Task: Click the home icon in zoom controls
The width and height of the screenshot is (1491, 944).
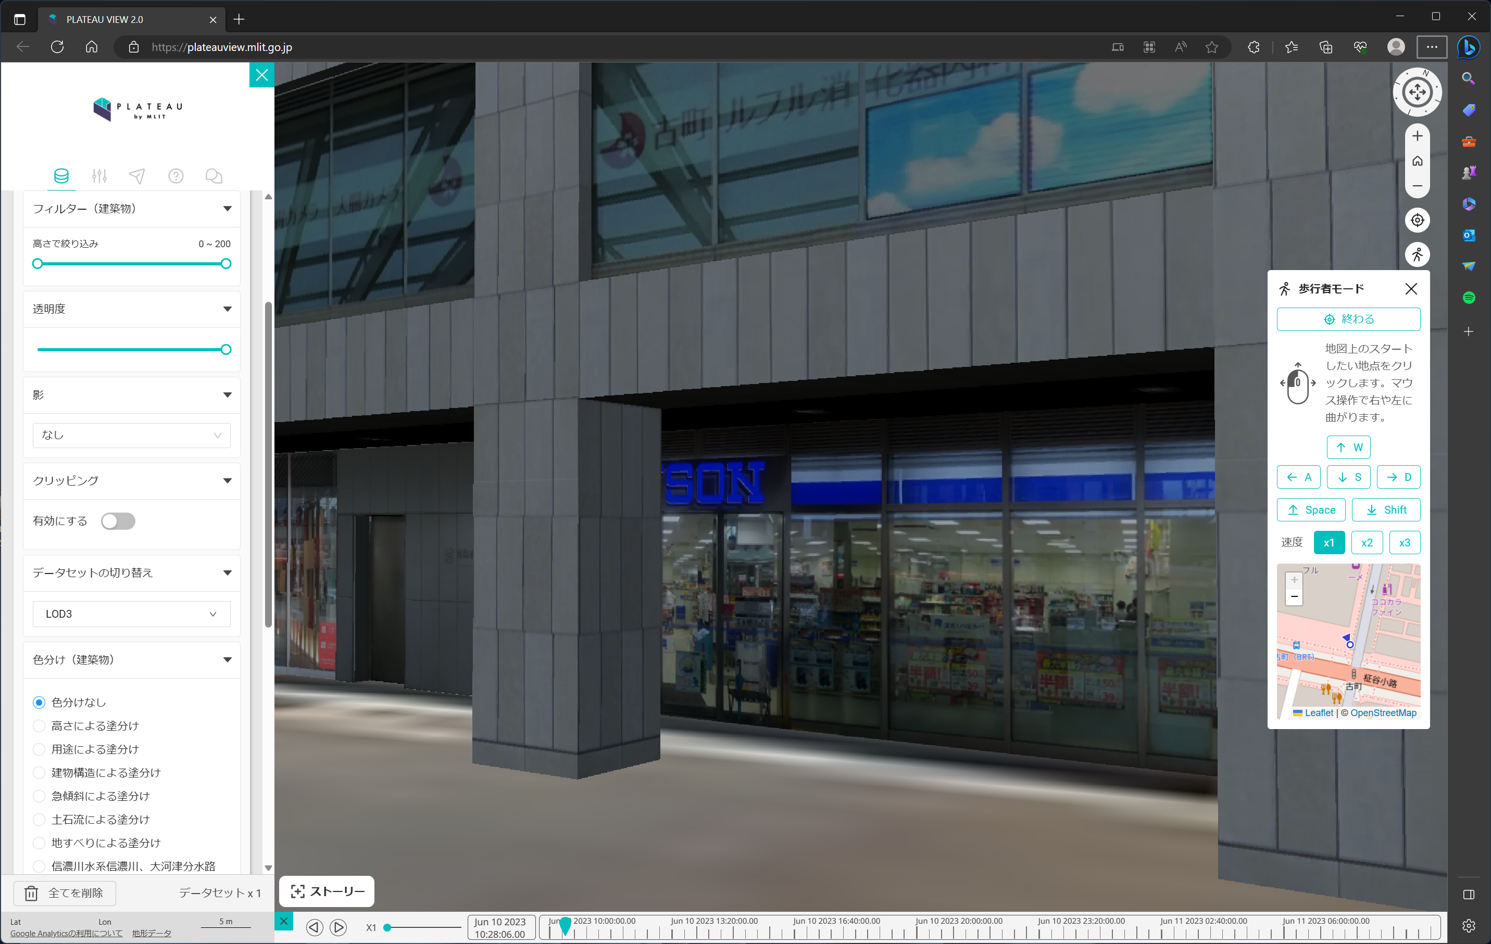Action: click(1418, 161)
